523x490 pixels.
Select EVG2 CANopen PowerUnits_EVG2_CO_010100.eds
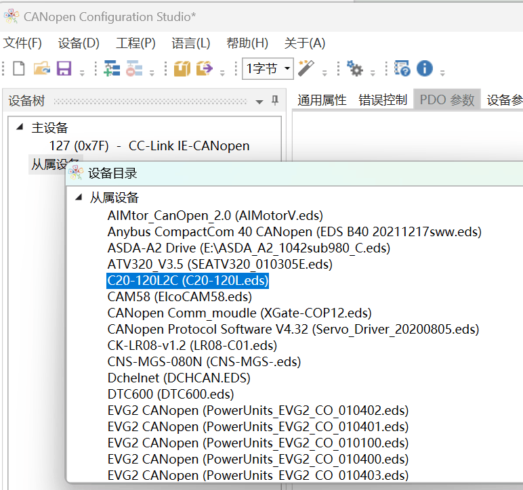coord(258,443)
